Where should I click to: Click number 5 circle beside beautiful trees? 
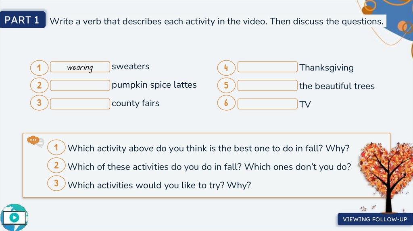pos(226,85)
